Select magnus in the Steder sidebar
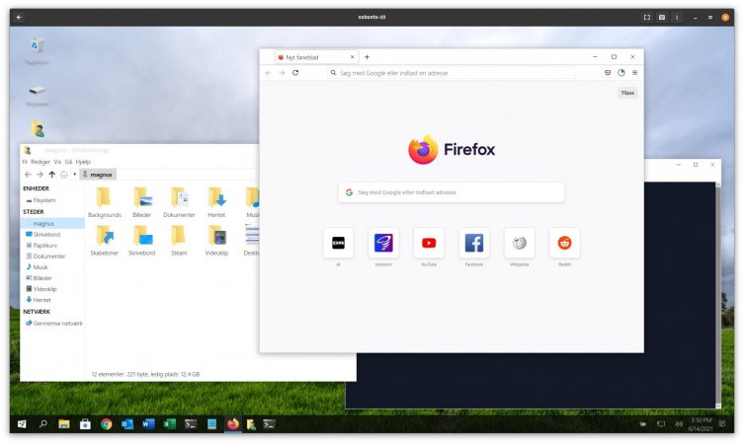The width and height of the screenshot is (744, 444). 52,224
